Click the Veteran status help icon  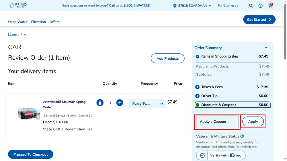click(x=242, y=136)
